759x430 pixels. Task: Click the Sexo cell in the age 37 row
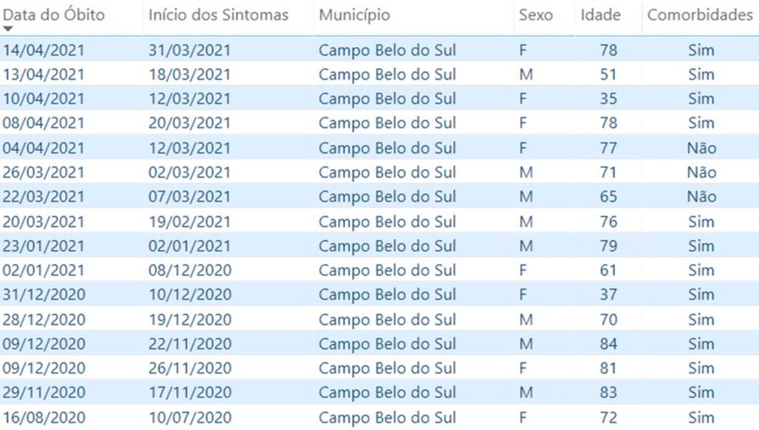523,295
